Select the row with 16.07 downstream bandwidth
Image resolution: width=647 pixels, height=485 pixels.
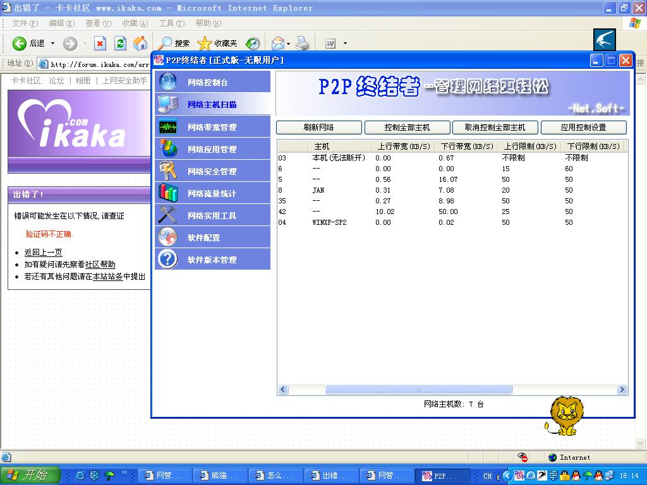452,179
